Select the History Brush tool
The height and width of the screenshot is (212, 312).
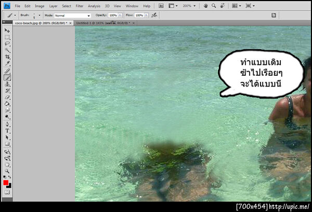(7, 91)
